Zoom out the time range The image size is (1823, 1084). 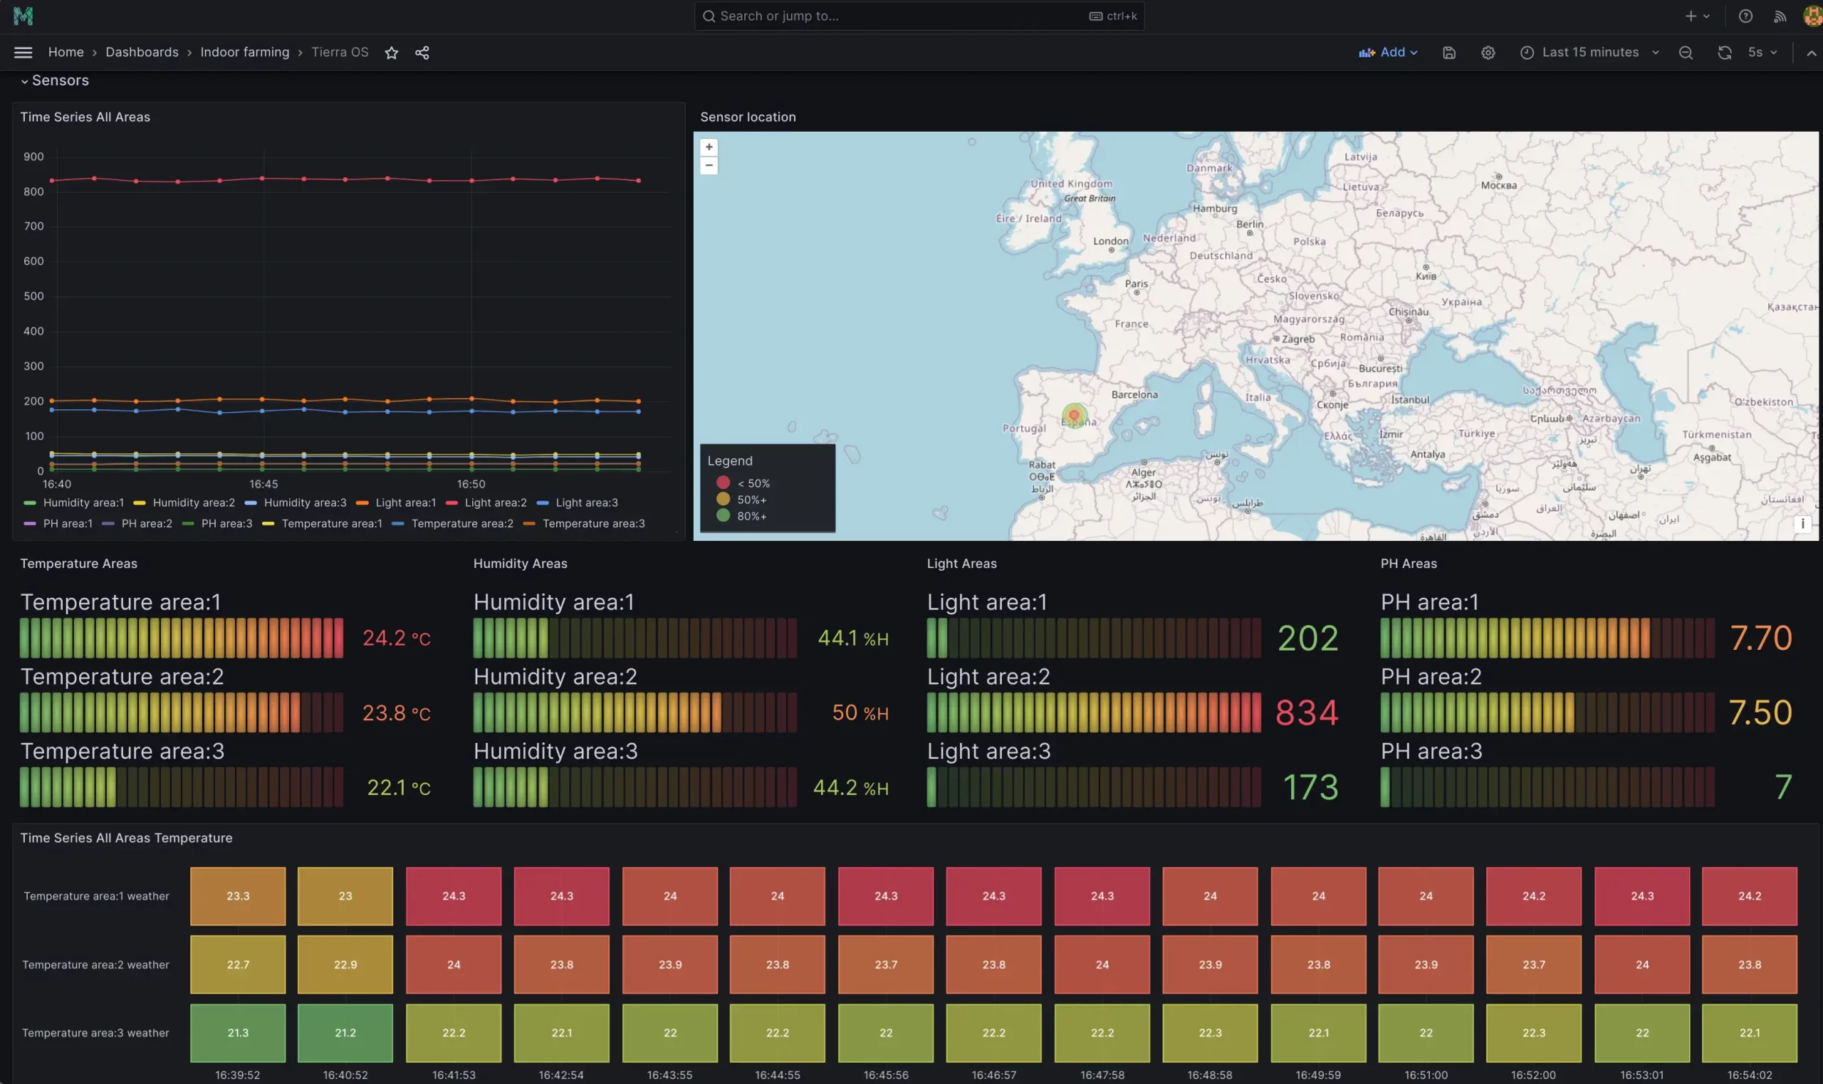pyautogui.click(x=1686, y=53)
